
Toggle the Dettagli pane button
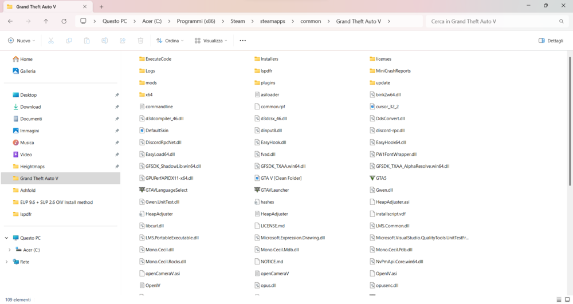coord(551,41)
